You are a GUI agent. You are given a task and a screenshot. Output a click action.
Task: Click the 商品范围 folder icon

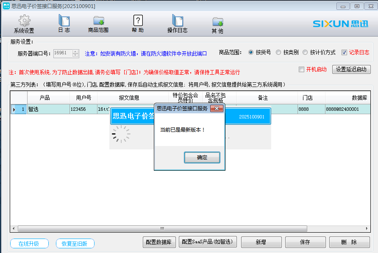coord(98,21)
